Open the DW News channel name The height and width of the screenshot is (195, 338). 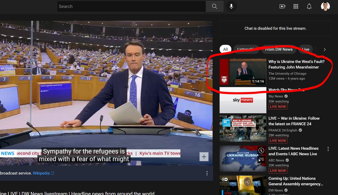pos(276,190)
